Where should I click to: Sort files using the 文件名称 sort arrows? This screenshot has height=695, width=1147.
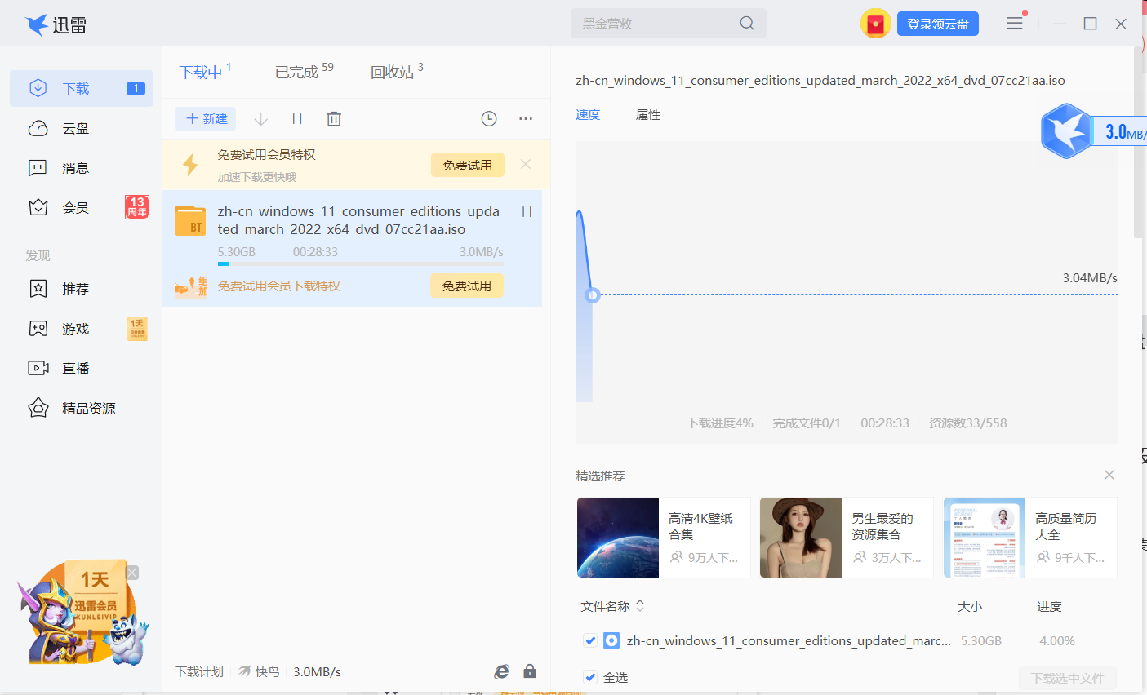point(640,605)
